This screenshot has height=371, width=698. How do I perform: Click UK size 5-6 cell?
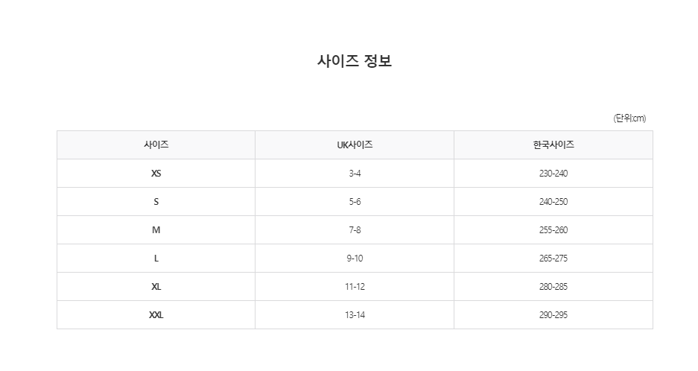click(355, 202)
